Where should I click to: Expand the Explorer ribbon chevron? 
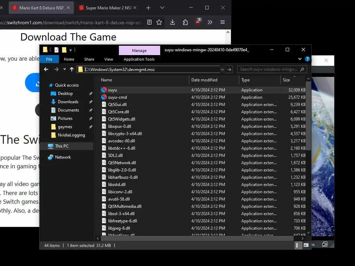click(x=300, y=59)
